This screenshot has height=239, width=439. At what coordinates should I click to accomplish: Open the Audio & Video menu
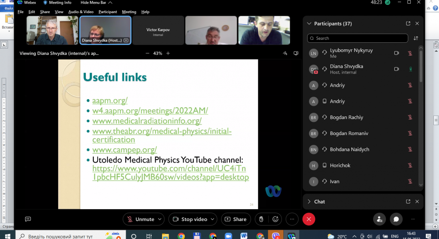click(x=81, y=12)
